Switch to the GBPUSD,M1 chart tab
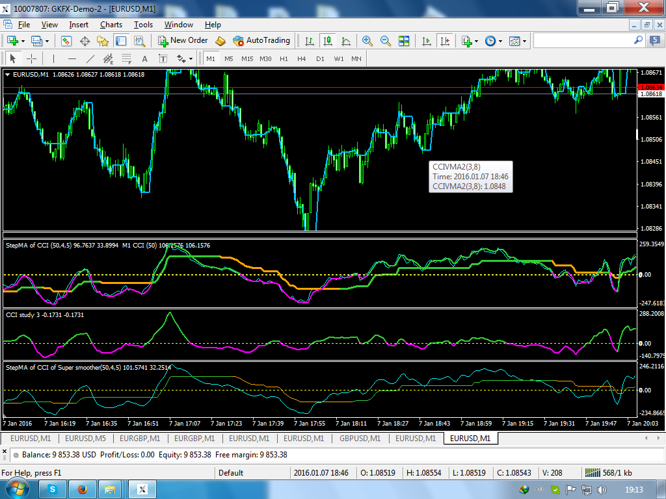Image resolution: width=666 pixels, height=499 pixels. [x=360, y=439]
